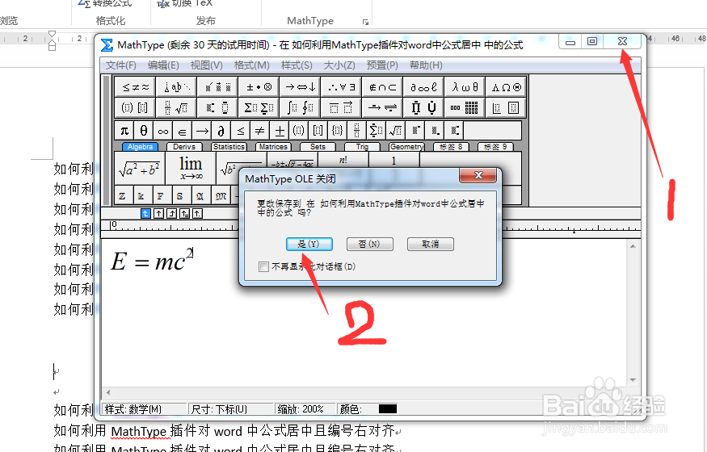Insert the n! expression

point(343,160)
